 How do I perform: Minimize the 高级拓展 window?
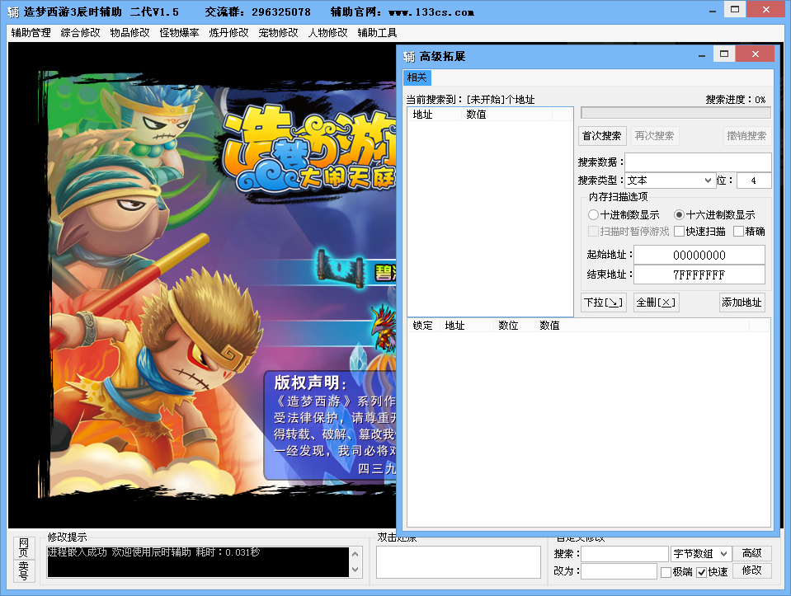coord(702,55)
